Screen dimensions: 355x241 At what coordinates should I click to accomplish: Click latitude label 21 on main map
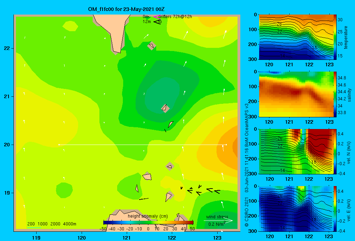coord(7,96)
